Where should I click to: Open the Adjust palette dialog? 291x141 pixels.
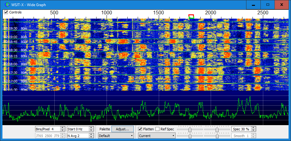[122, 129]
